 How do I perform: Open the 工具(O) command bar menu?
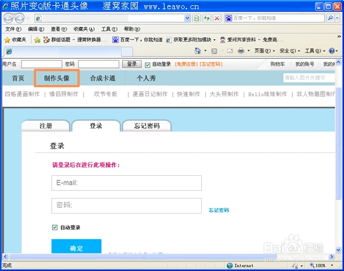(315, 51)
